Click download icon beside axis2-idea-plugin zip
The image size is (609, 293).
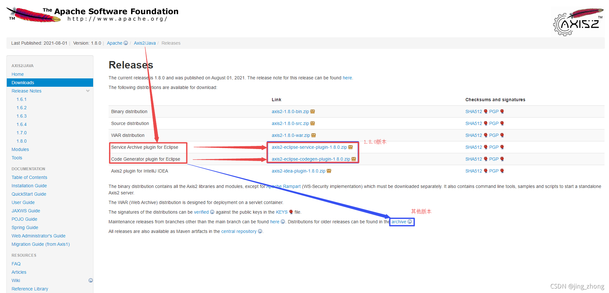pyautogui.click(x=329, y=171)
